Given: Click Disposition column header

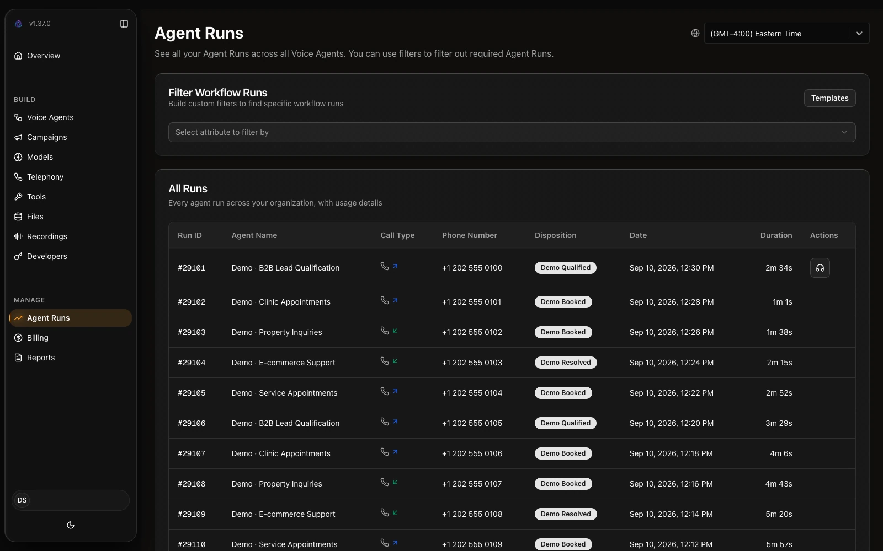Looking at the screenshot, I should pos(555,235).
